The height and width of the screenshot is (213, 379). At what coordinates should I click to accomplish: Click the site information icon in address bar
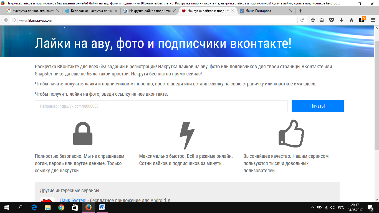(x=14, y=20)
